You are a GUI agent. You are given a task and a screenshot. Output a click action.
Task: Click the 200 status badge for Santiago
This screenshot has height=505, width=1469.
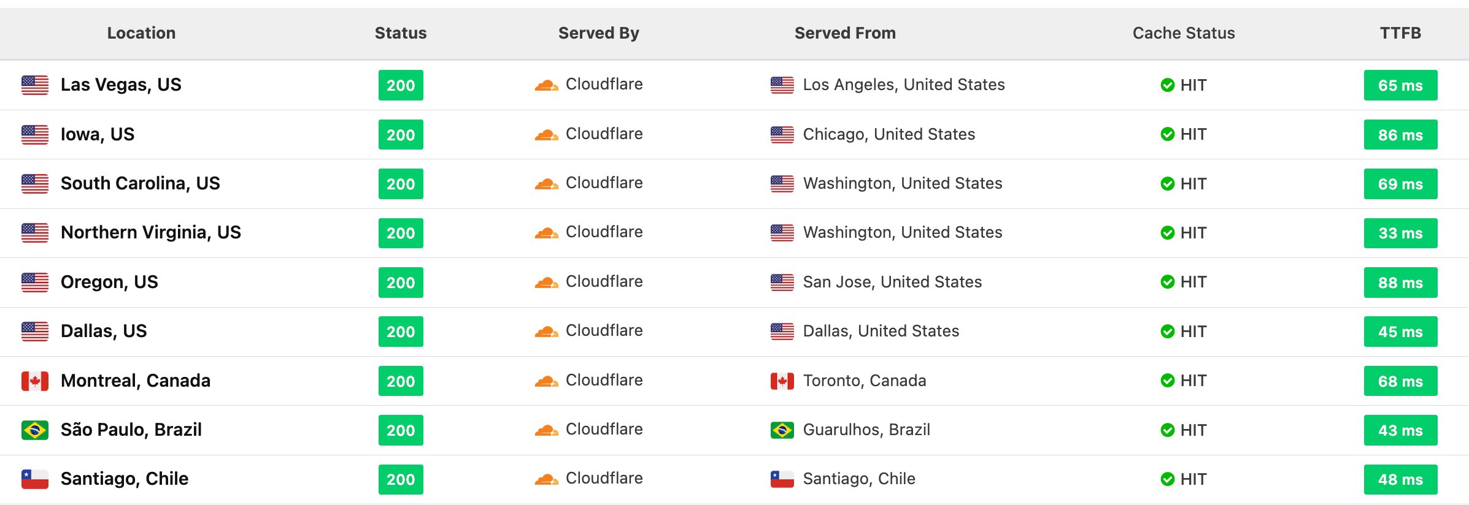[x=401, y=479]
